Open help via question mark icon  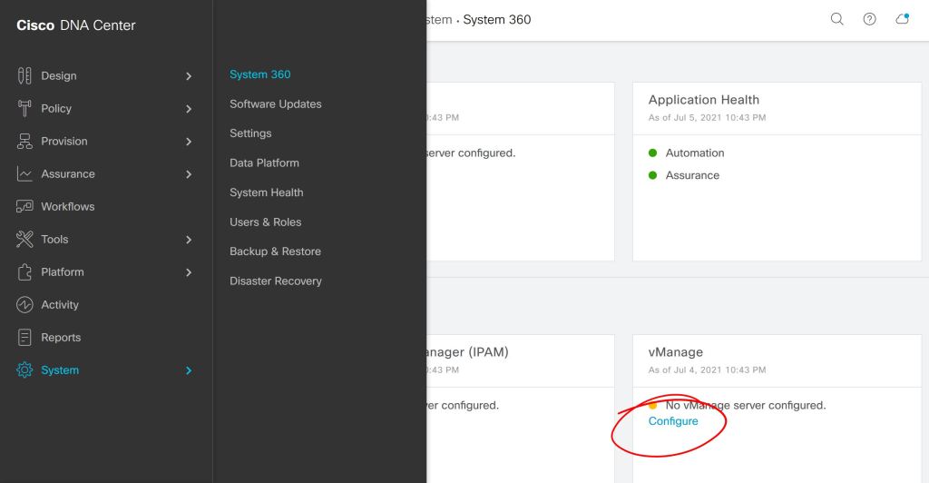869,19
